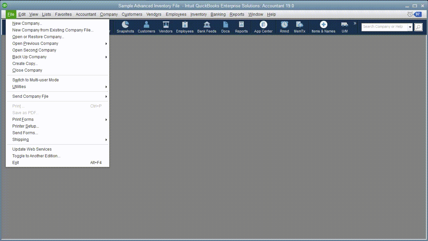Open the Vendors icon in toolbar
The width and height of the screenshot is (428, 241).
pyautogui.click(x=166, y=27)
